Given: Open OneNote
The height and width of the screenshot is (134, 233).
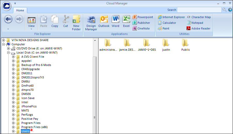Looking at the screenshot, I should pyautogui.click(x=141, y=28).
